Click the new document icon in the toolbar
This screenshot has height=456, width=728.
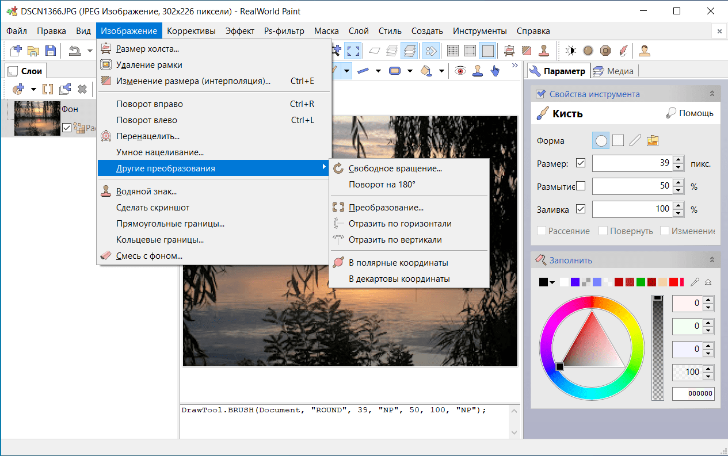coord(17,51)
